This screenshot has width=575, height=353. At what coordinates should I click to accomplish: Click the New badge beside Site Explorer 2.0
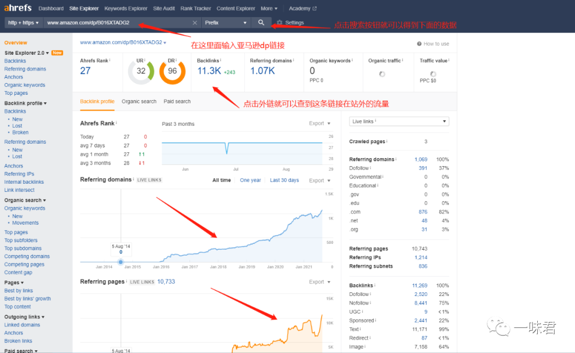57,53
